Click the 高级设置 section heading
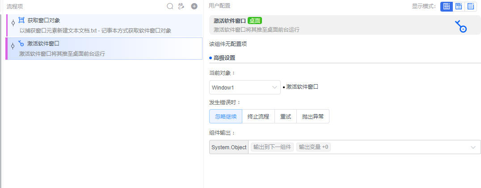Screen dimensions: 481x188 click(224, 58)
